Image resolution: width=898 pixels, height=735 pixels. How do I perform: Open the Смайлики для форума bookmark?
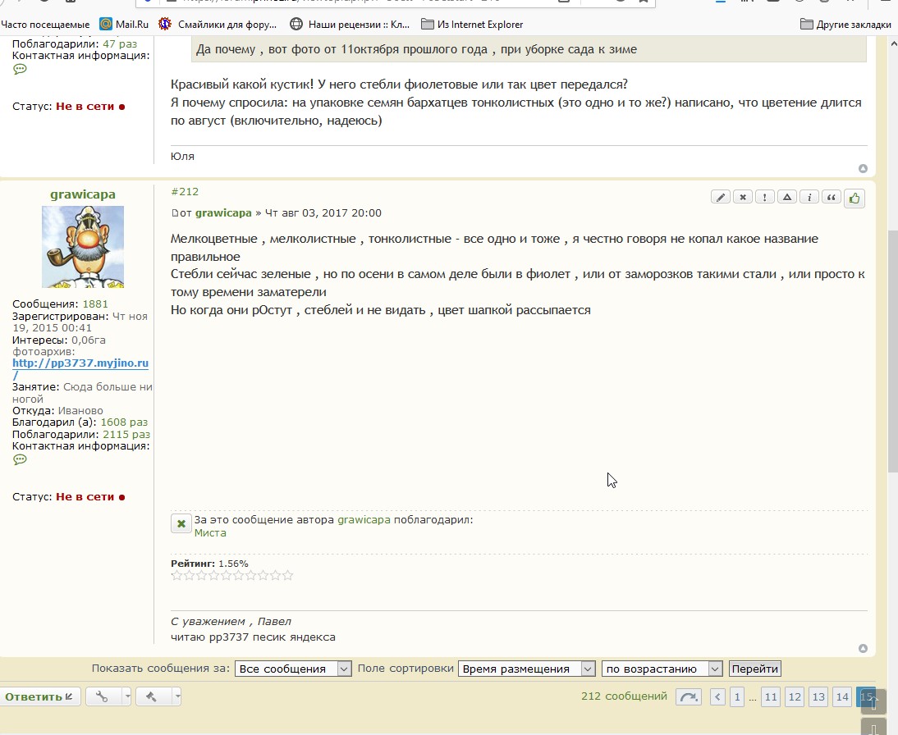(218, 24)
